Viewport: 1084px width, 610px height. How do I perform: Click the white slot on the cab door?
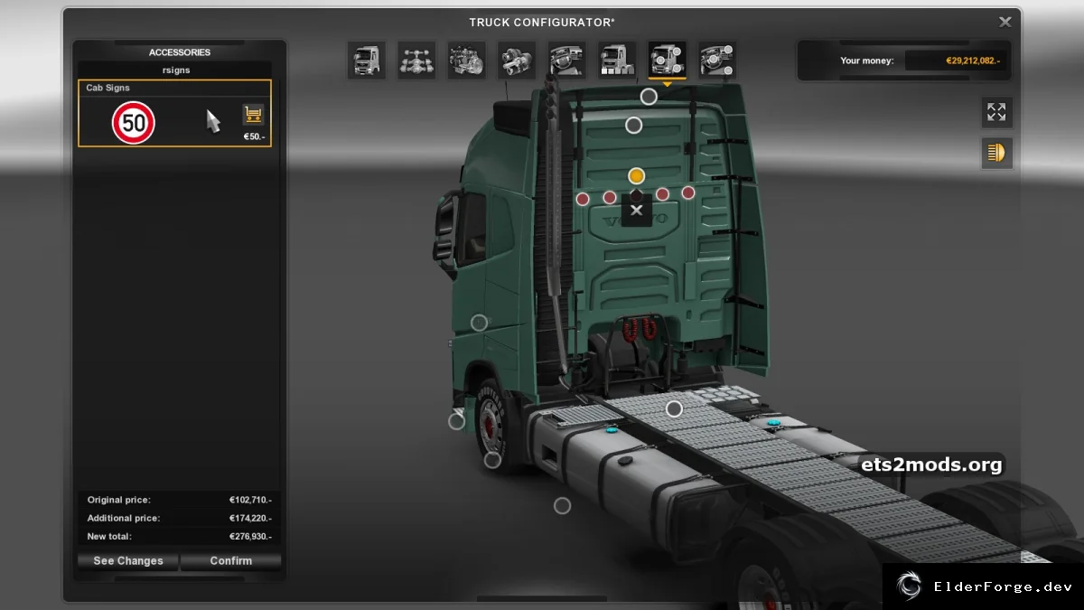tap(479, 323)
